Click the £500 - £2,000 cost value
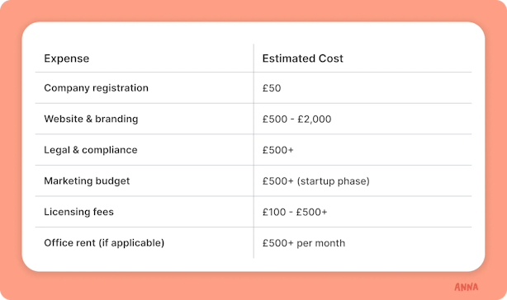 [296, 119]
